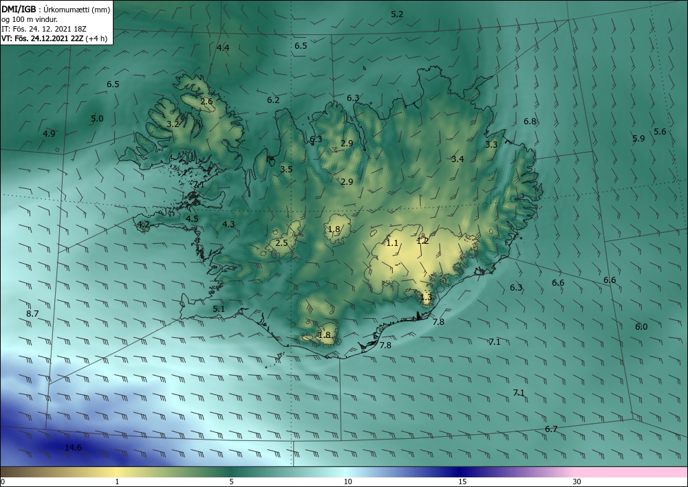Click the "5" label on the color scale
Screen dimensions: 688x487
coord(231,482)
